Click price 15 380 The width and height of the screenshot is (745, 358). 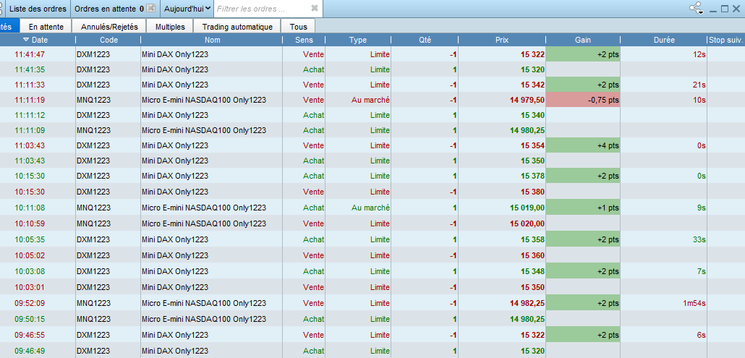pos(532,192)
